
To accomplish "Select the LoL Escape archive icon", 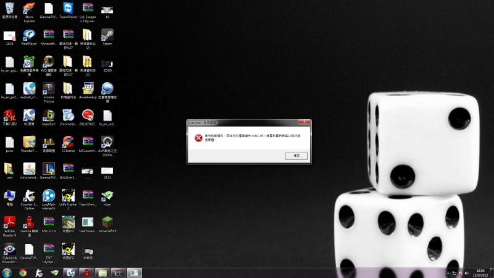I will pos(88,9).
